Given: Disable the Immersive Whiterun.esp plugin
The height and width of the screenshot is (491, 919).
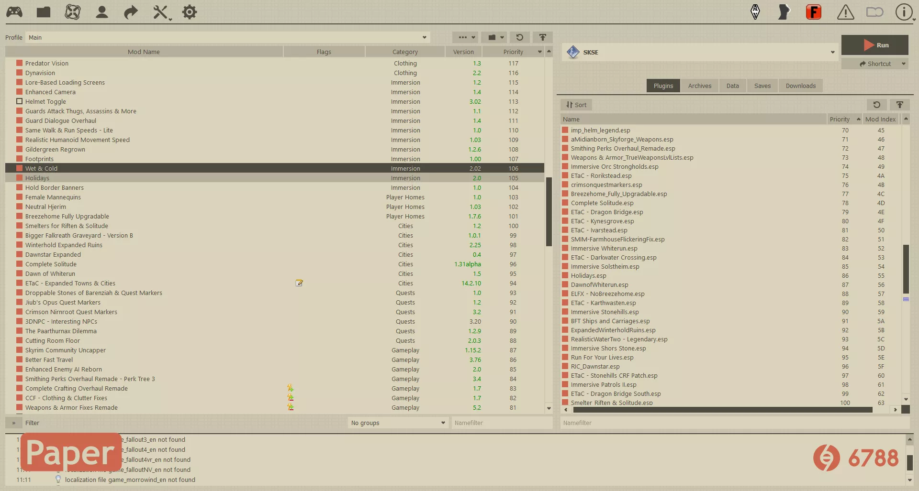Looking at the screenshot, I should point(565,248).
